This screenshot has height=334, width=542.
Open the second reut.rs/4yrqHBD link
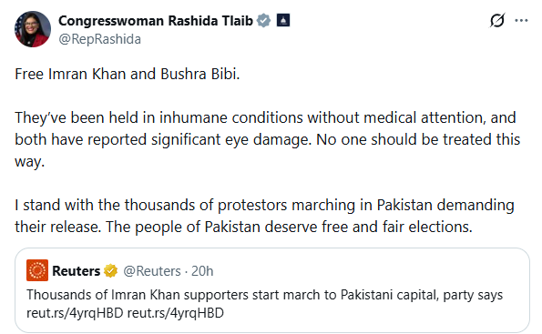pos(176,313)
